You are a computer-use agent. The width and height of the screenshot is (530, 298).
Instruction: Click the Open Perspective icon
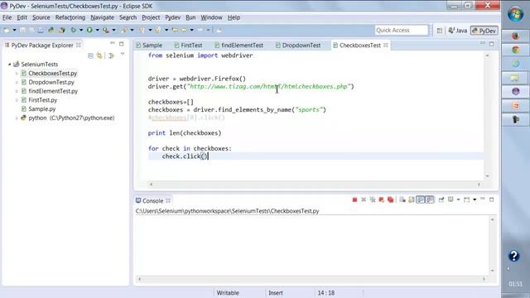tap(440, 31)
